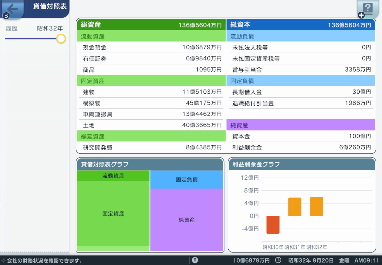This screenshot has height=265, width=382.
Task: Click the orange 昭和31年 bar
Action: (295, 207)
